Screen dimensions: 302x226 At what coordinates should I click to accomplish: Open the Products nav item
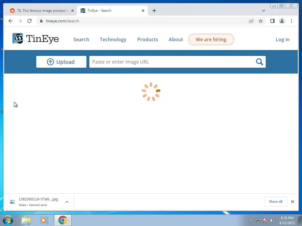coord(147,39)
